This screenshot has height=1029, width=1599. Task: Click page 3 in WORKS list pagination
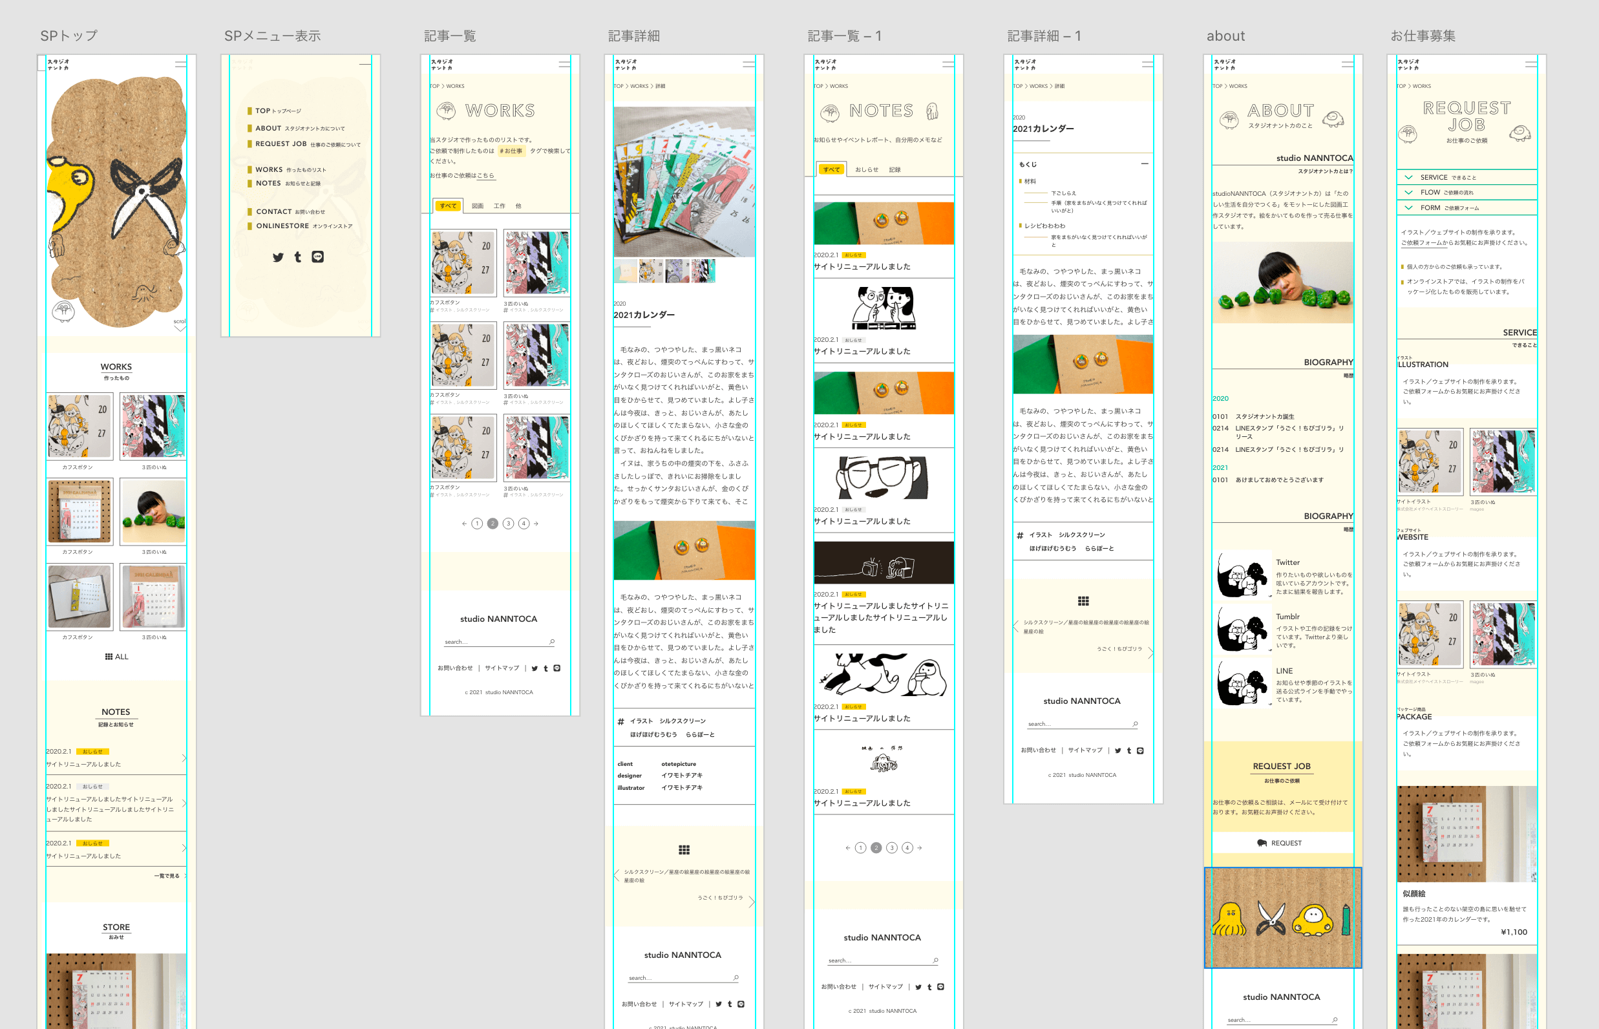508,524
